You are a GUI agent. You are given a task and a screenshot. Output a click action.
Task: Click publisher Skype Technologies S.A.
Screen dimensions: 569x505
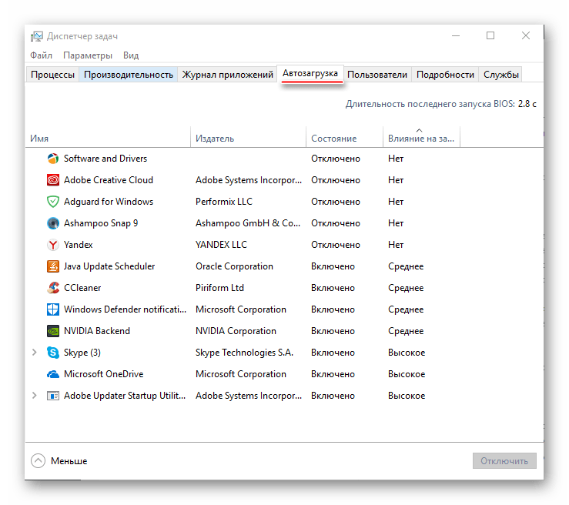(x=244, y=353)
